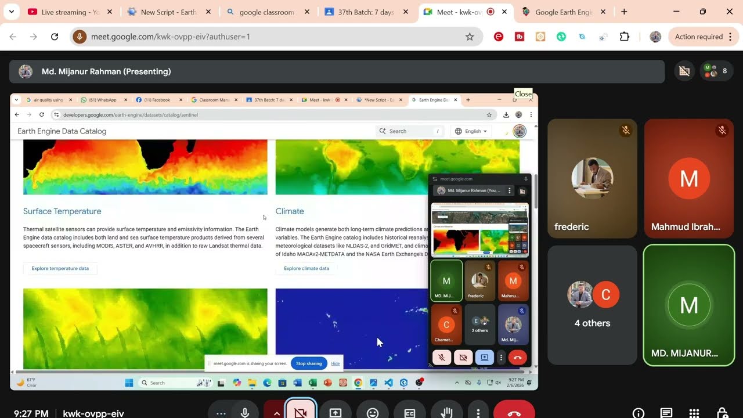This screenshot has width=743, height=418.
Task: Click Windows taskbar Search box in shared screen
Action: pyautogui.click(x=175, y=383)
